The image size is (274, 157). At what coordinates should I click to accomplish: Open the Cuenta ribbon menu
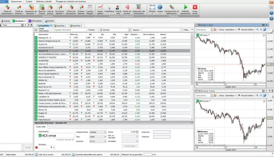29,1
